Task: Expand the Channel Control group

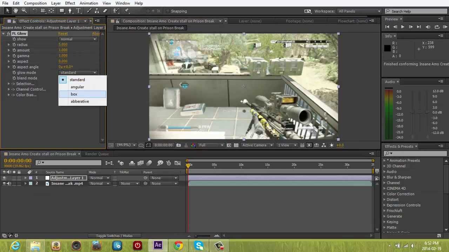Action: (9, 90)
